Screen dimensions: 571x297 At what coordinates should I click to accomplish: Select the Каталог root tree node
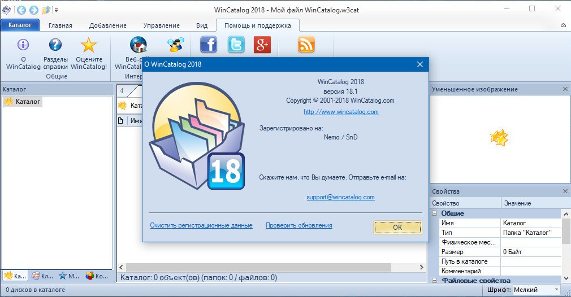coord(23,102)
